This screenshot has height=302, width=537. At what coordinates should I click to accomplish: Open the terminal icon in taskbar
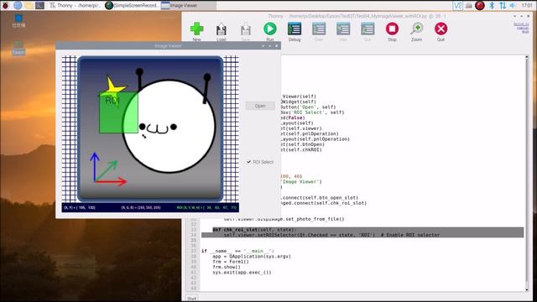click(40, 5)
